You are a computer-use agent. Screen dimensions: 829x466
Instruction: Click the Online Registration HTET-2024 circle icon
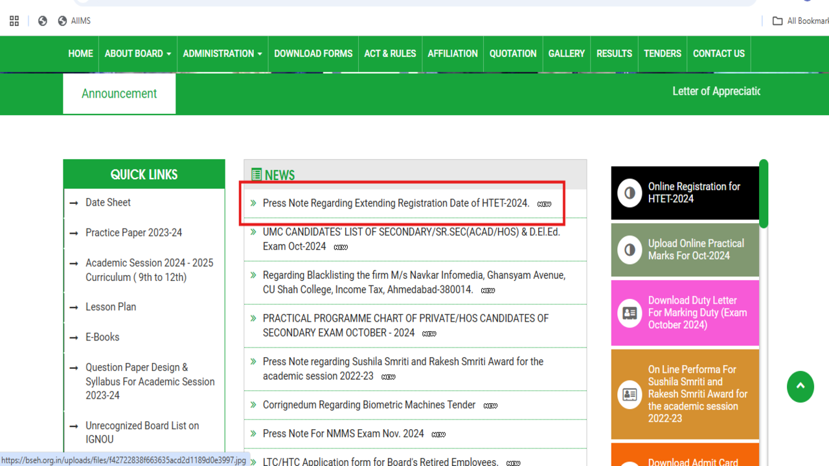[x=629, y=193]
